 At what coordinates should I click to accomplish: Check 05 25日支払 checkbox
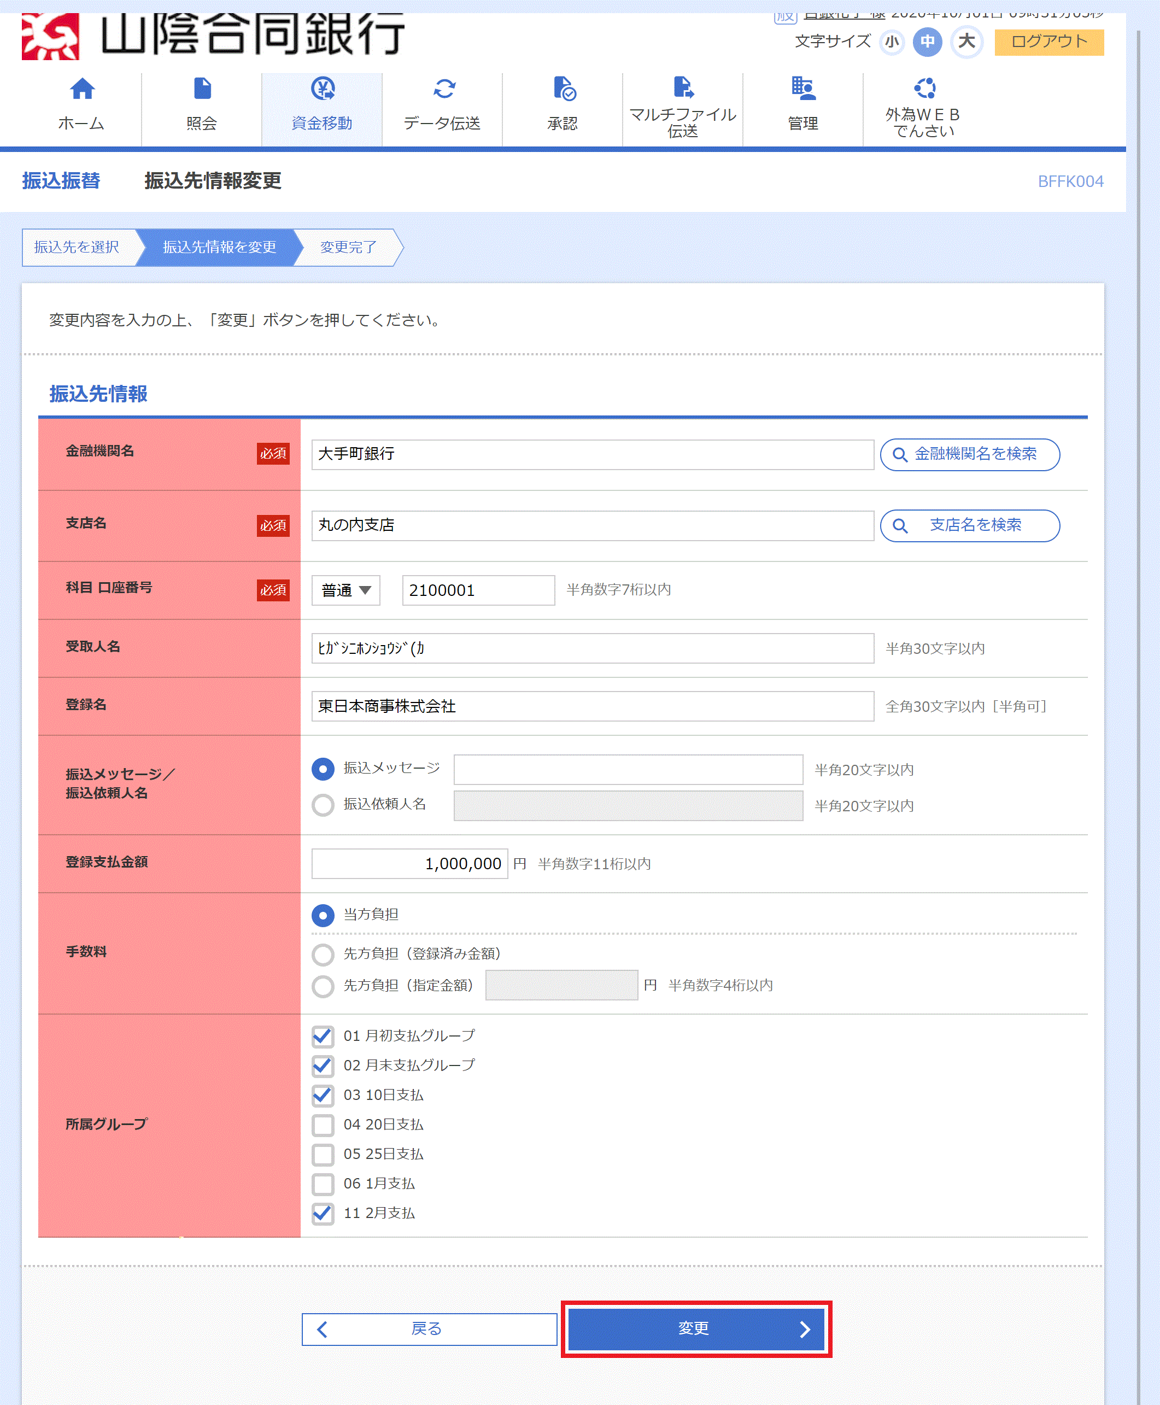[x=323, y=1154]
